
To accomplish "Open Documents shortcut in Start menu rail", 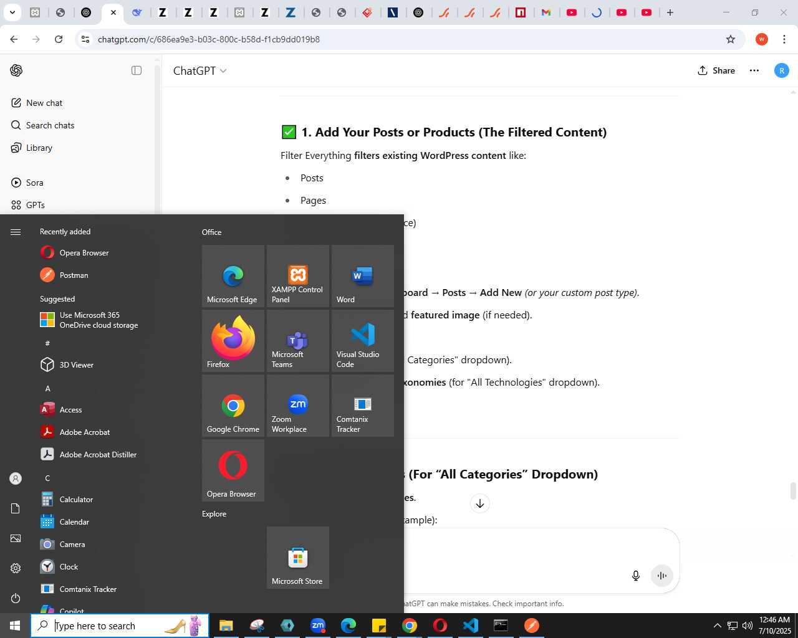I will (x=16, y=508).
